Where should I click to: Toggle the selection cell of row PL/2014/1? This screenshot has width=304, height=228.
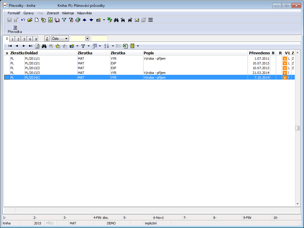click(7, 77)
